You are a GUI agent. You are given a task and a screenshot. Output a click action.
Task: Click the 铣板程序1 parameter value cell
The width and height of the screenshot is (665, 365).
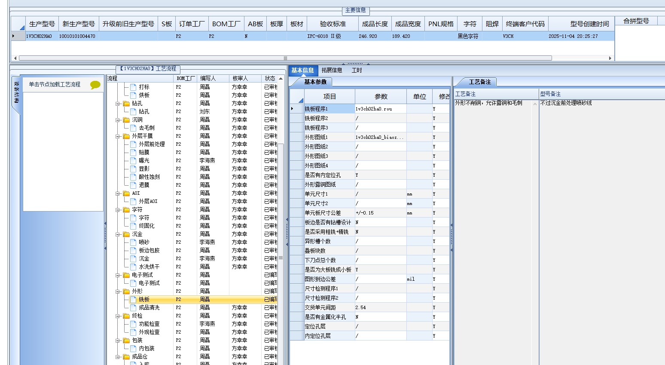[x=381, y=109]
